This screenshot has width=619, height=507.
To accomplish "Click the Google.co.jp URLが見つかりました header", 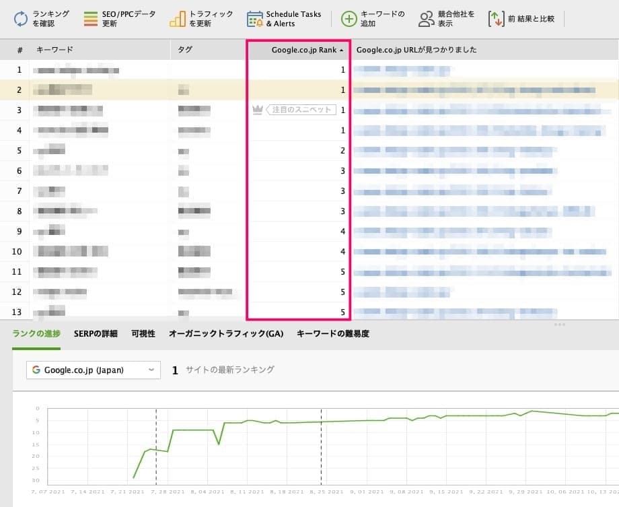I will click(416, 50).
